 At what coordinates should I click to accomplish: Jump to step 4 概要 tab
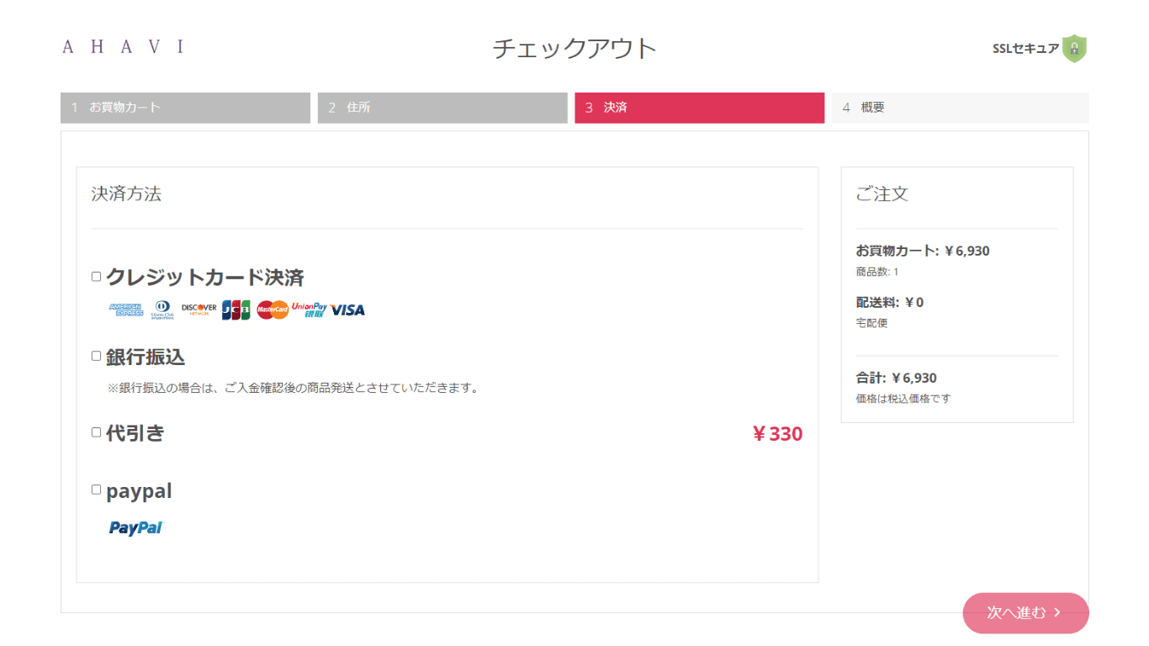(x=961, y=108)
